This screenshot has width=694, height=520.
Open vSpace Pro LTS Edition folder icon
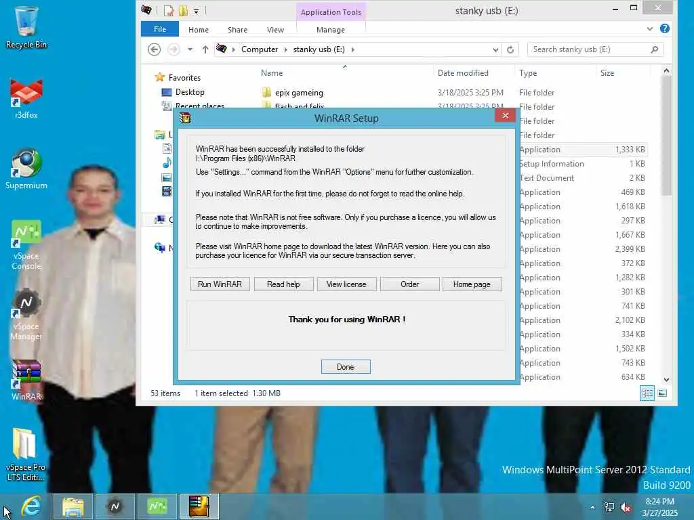pos(25,454)
